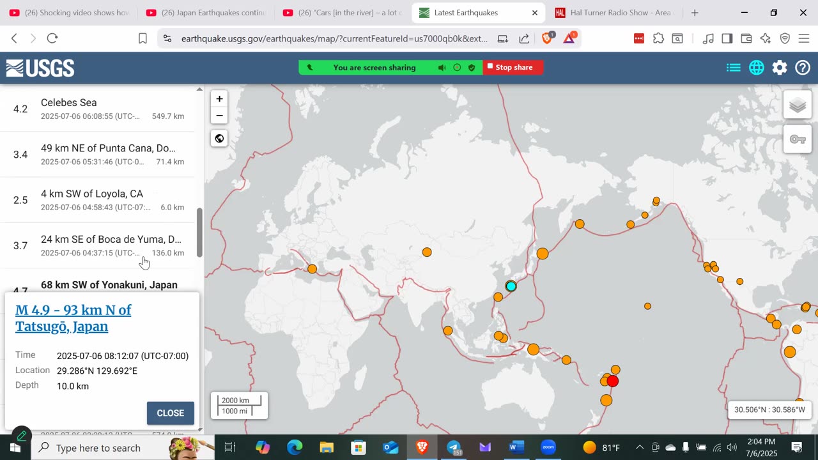Open the M 4.9 Tatsugō, Japan event link
Image resolution: width=818 pixels, height=460 pixels.
pyautogui.click(x=73, y=318)
